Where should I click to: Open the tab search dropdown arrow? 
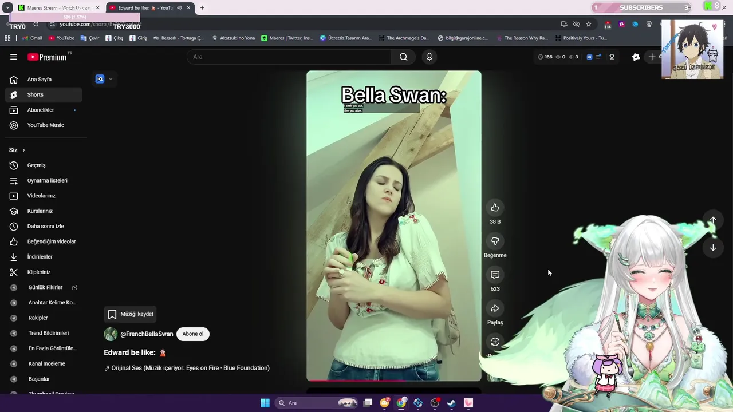7,7
